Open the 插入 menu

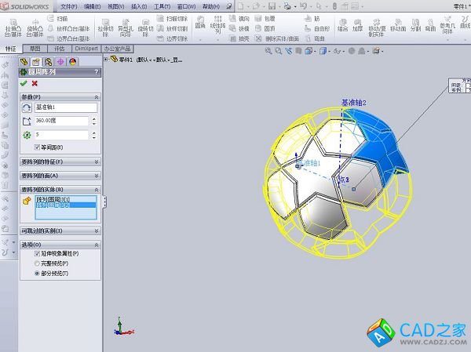tap(138, 5)
